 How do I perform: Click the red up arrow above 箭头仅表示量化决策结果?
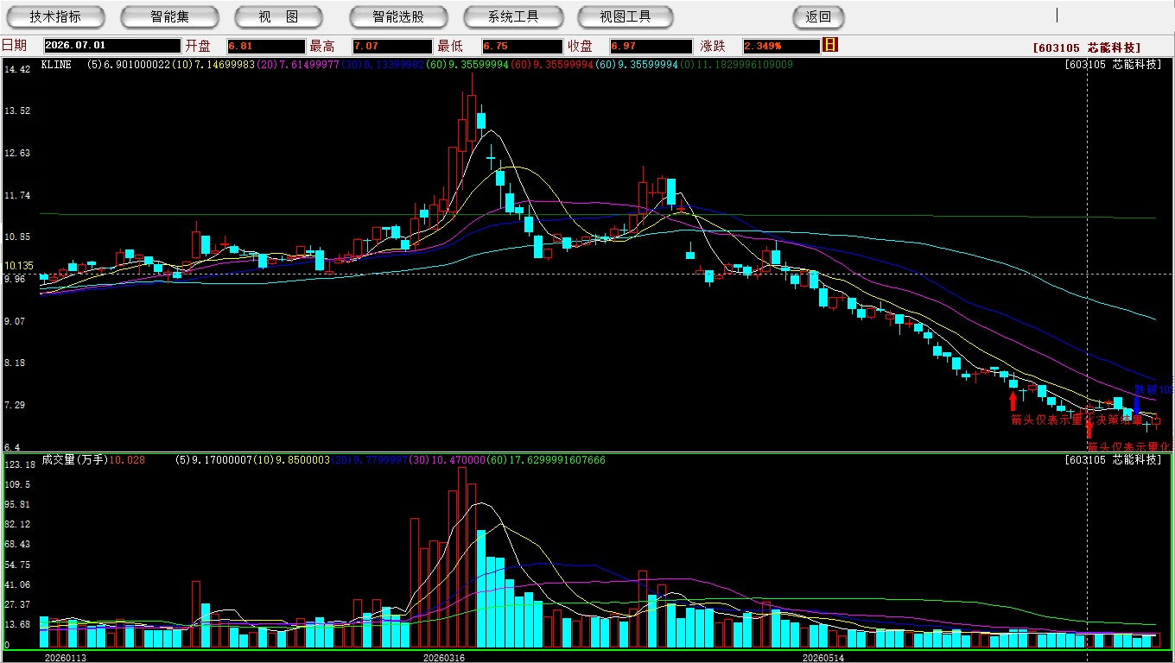pos(1013,401)
